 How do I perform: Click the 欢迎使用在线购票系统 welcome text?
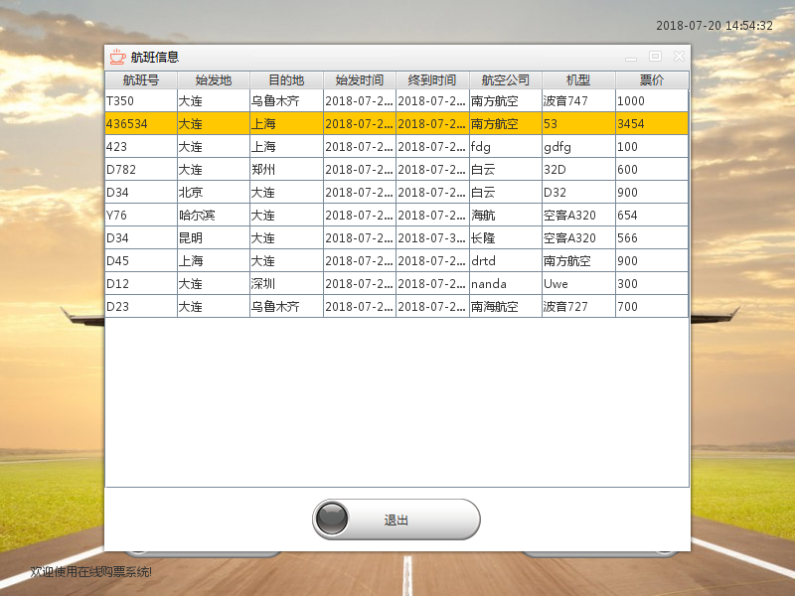point(90,572)
